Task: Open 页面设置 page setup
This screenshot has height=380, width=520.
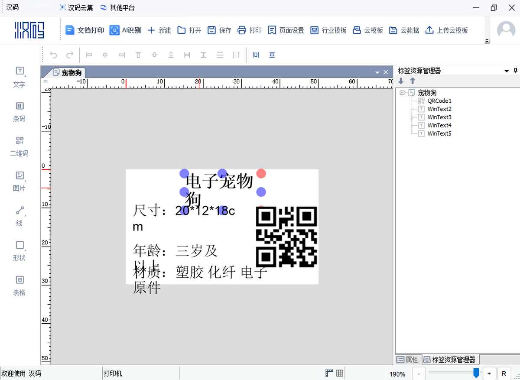Action: (x=286, y=30)
